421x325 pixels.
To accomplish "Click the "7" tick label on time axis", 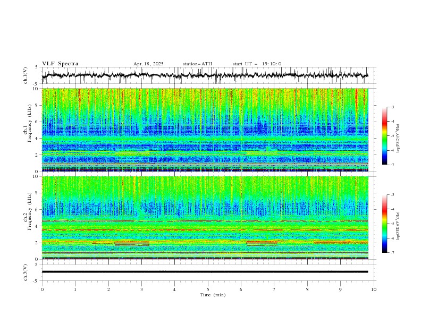I will (x=274, y=289).
